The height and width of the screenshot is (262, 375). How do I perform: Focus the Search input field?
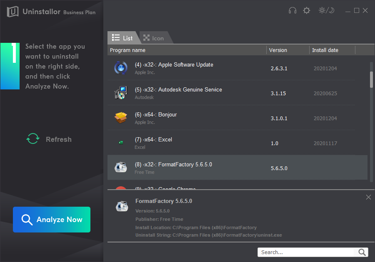click(x=306, y=252)
